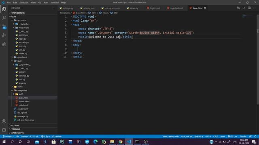Expand the Open Editors section
259x145 pixels.
click(x=33, y=13)
